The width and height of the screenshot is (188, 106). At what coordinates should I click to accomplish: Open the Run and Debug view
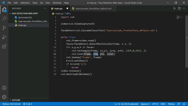[x=4, y=37]
